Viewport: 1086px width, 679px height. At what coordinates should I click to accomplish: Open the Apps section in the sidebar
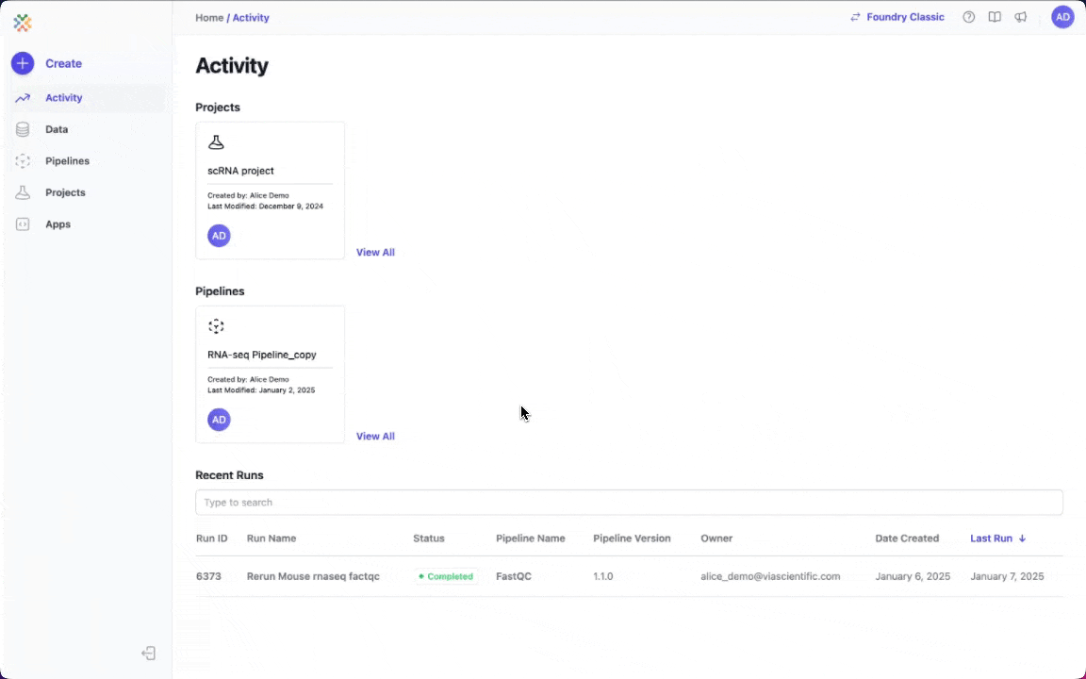click(x=58, y=224)
